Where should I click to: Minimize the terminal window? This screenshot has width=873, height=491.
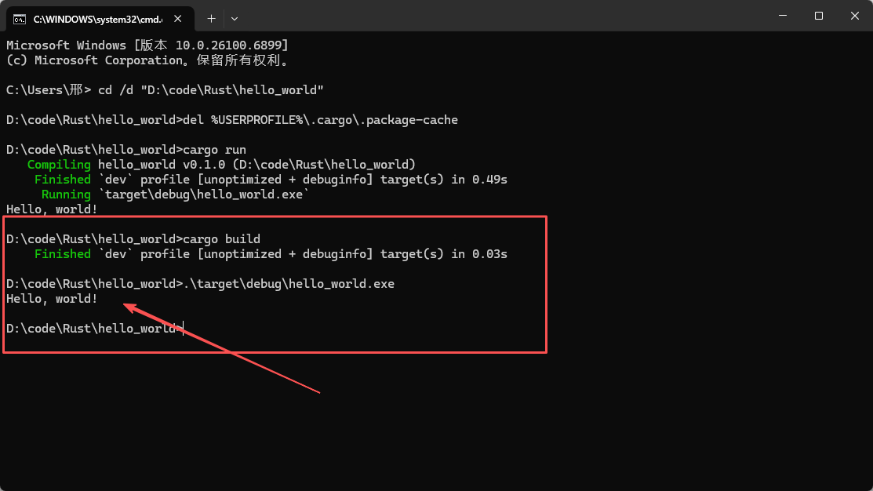pos(782,16)
